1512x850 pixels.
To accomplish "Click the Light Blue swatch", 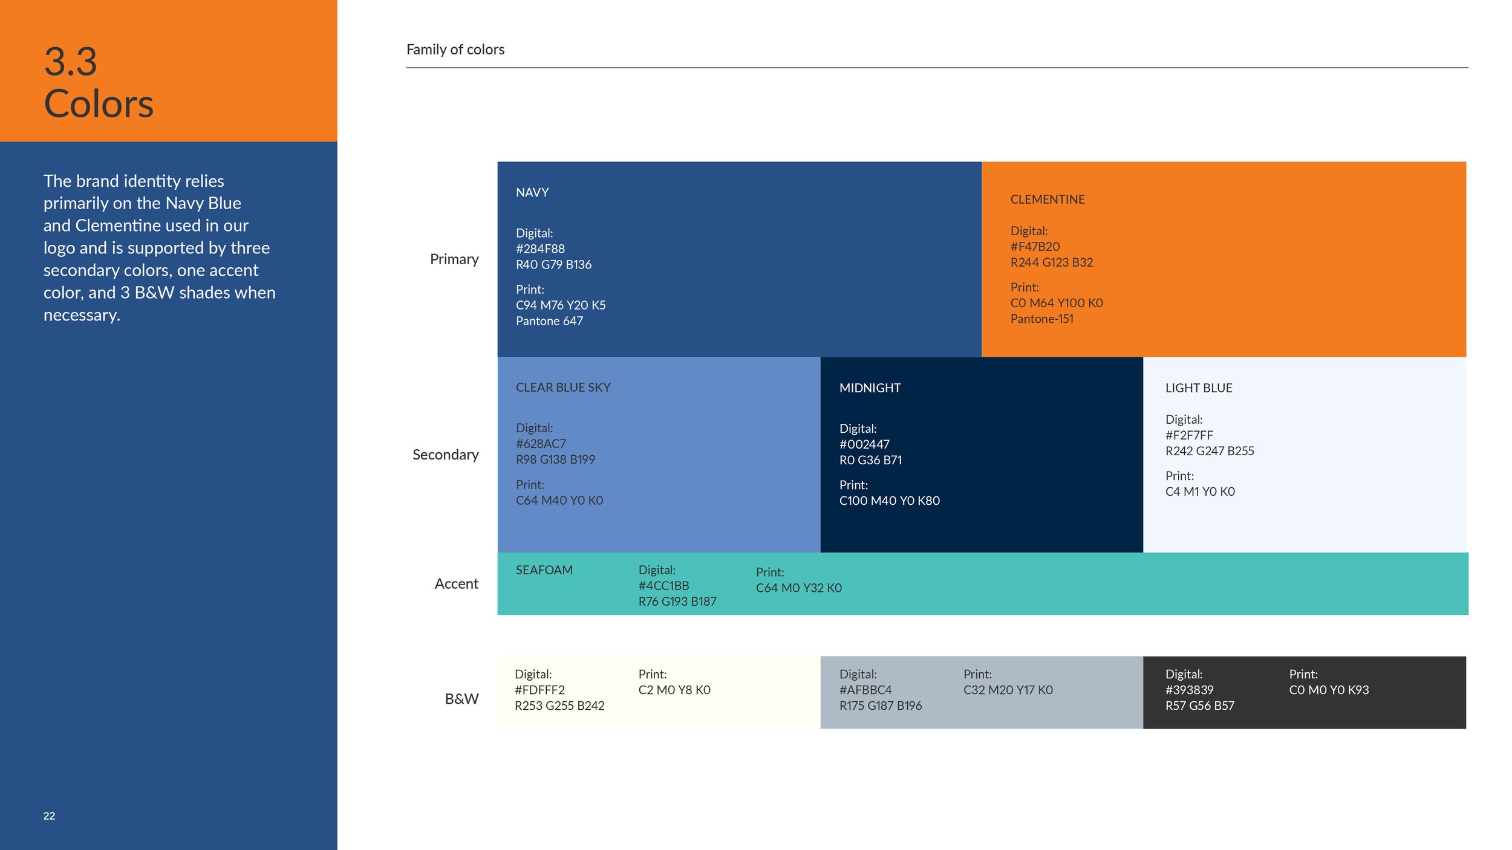I will [1305, 455].
